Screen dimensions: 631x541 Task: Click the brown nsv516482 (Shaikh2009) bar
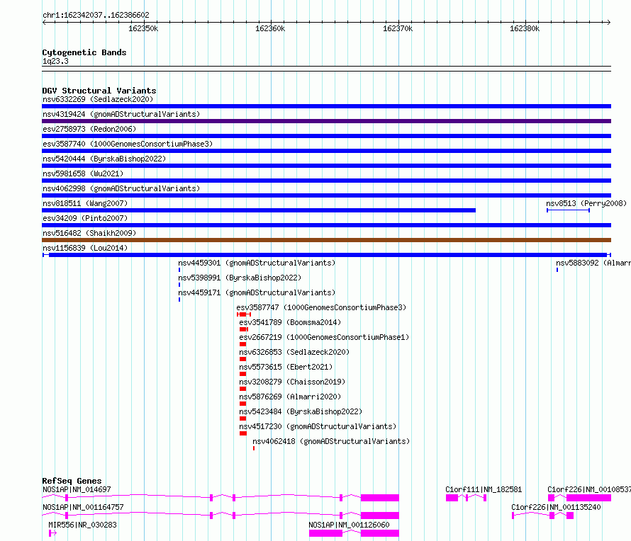point(326,240)
